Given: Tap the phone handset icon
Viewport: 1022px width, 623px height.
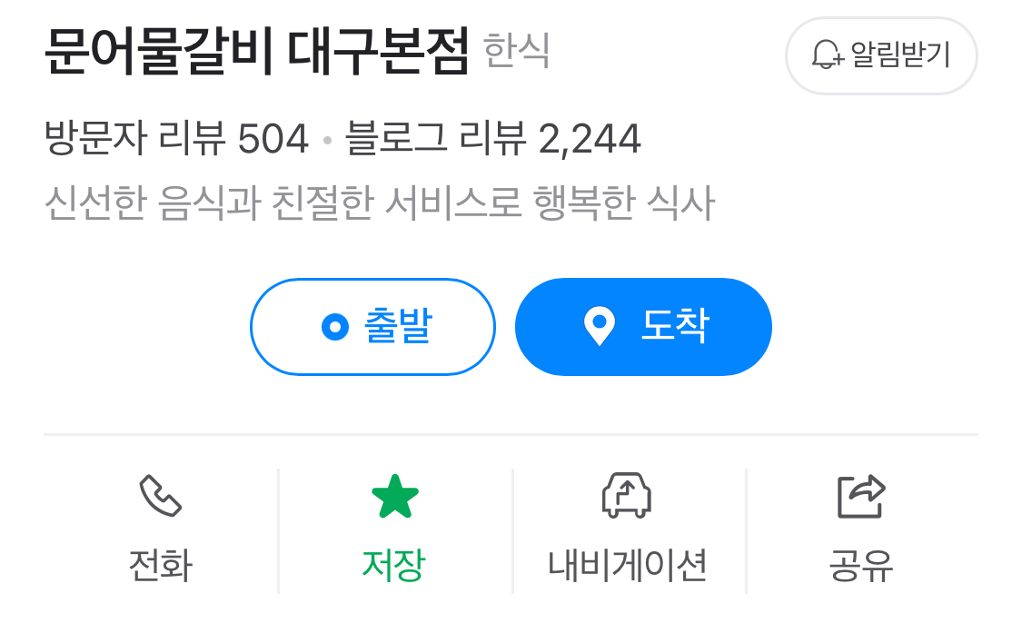Looking at the screenshot, I should coord(160,496).
